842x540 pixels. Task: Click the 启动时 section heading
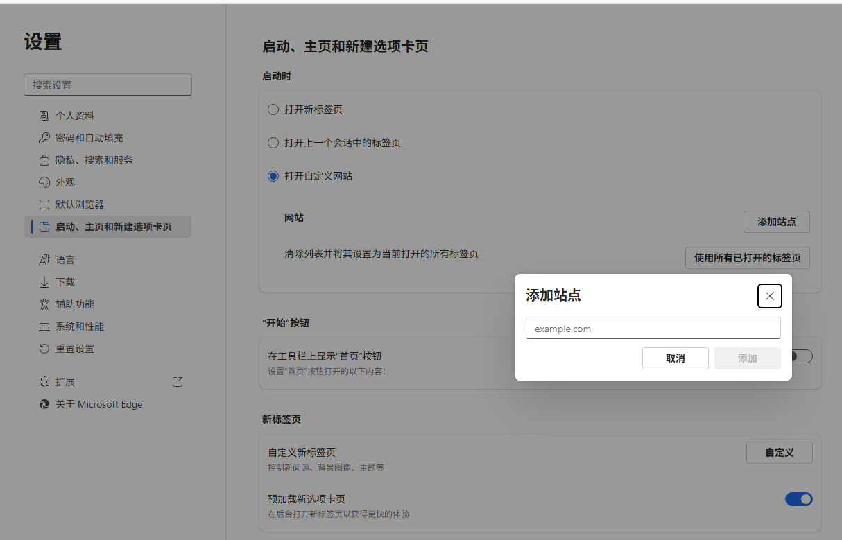277,76
